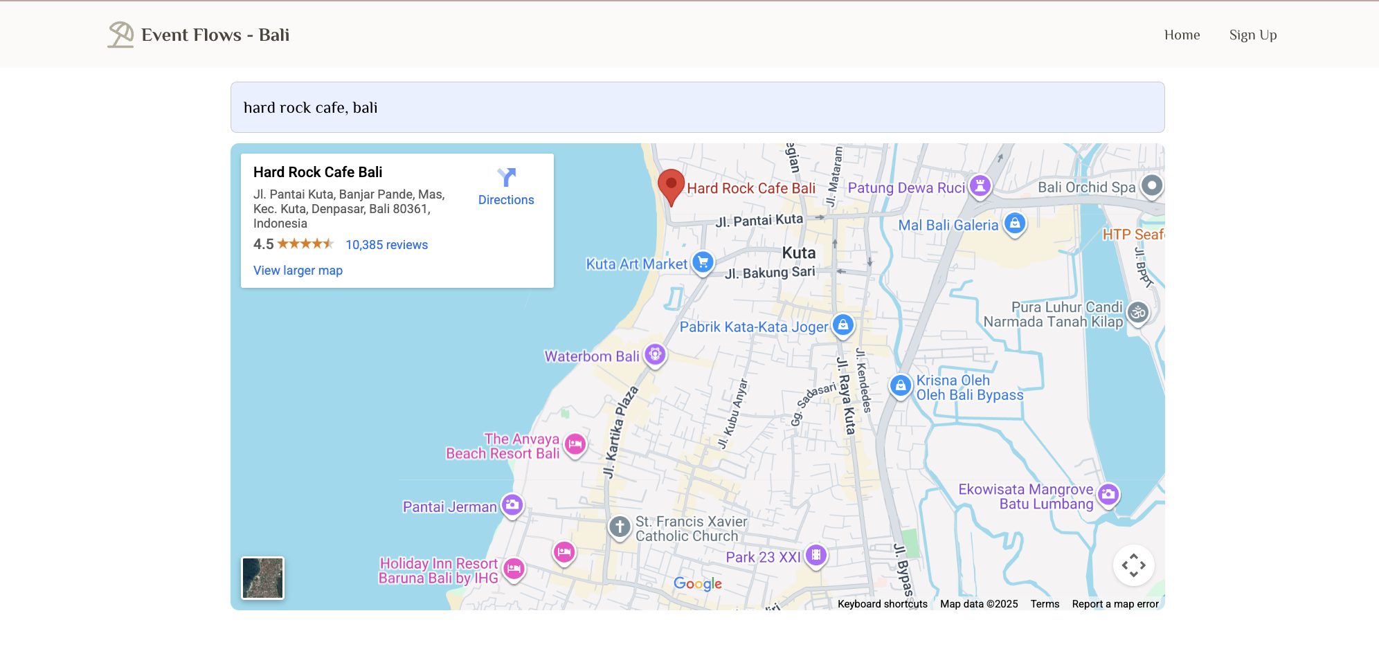The height and width of the screenshot is (649, 1379).
Task: Click the red Hard Rock Cafe Bali map pin
Action: pos(671,188)
